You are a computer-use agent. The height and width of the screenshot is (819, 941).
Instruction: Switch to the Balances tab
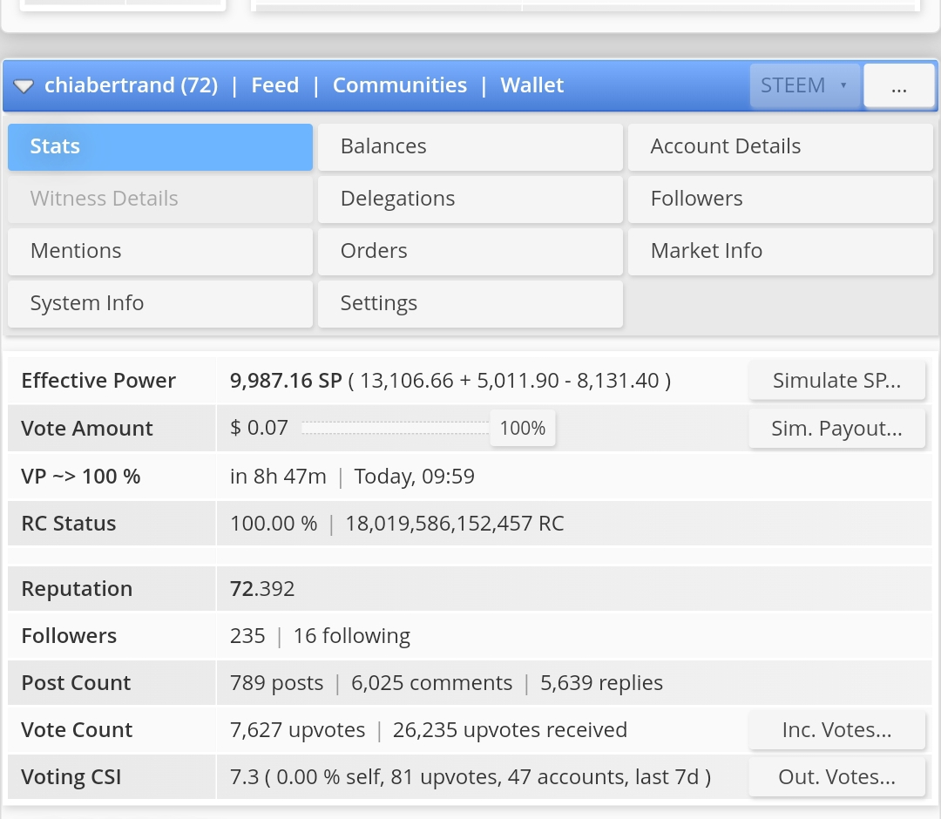pos(470,147)
